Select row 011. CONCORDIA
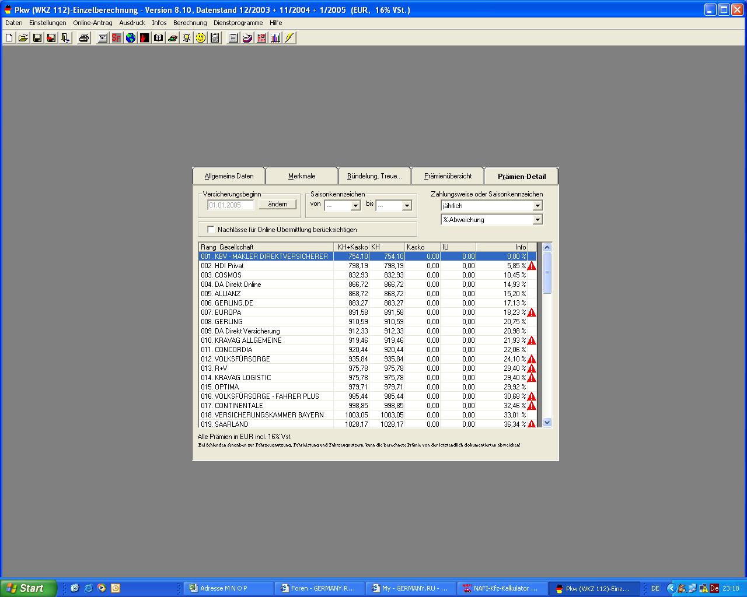 pos(368,350)
